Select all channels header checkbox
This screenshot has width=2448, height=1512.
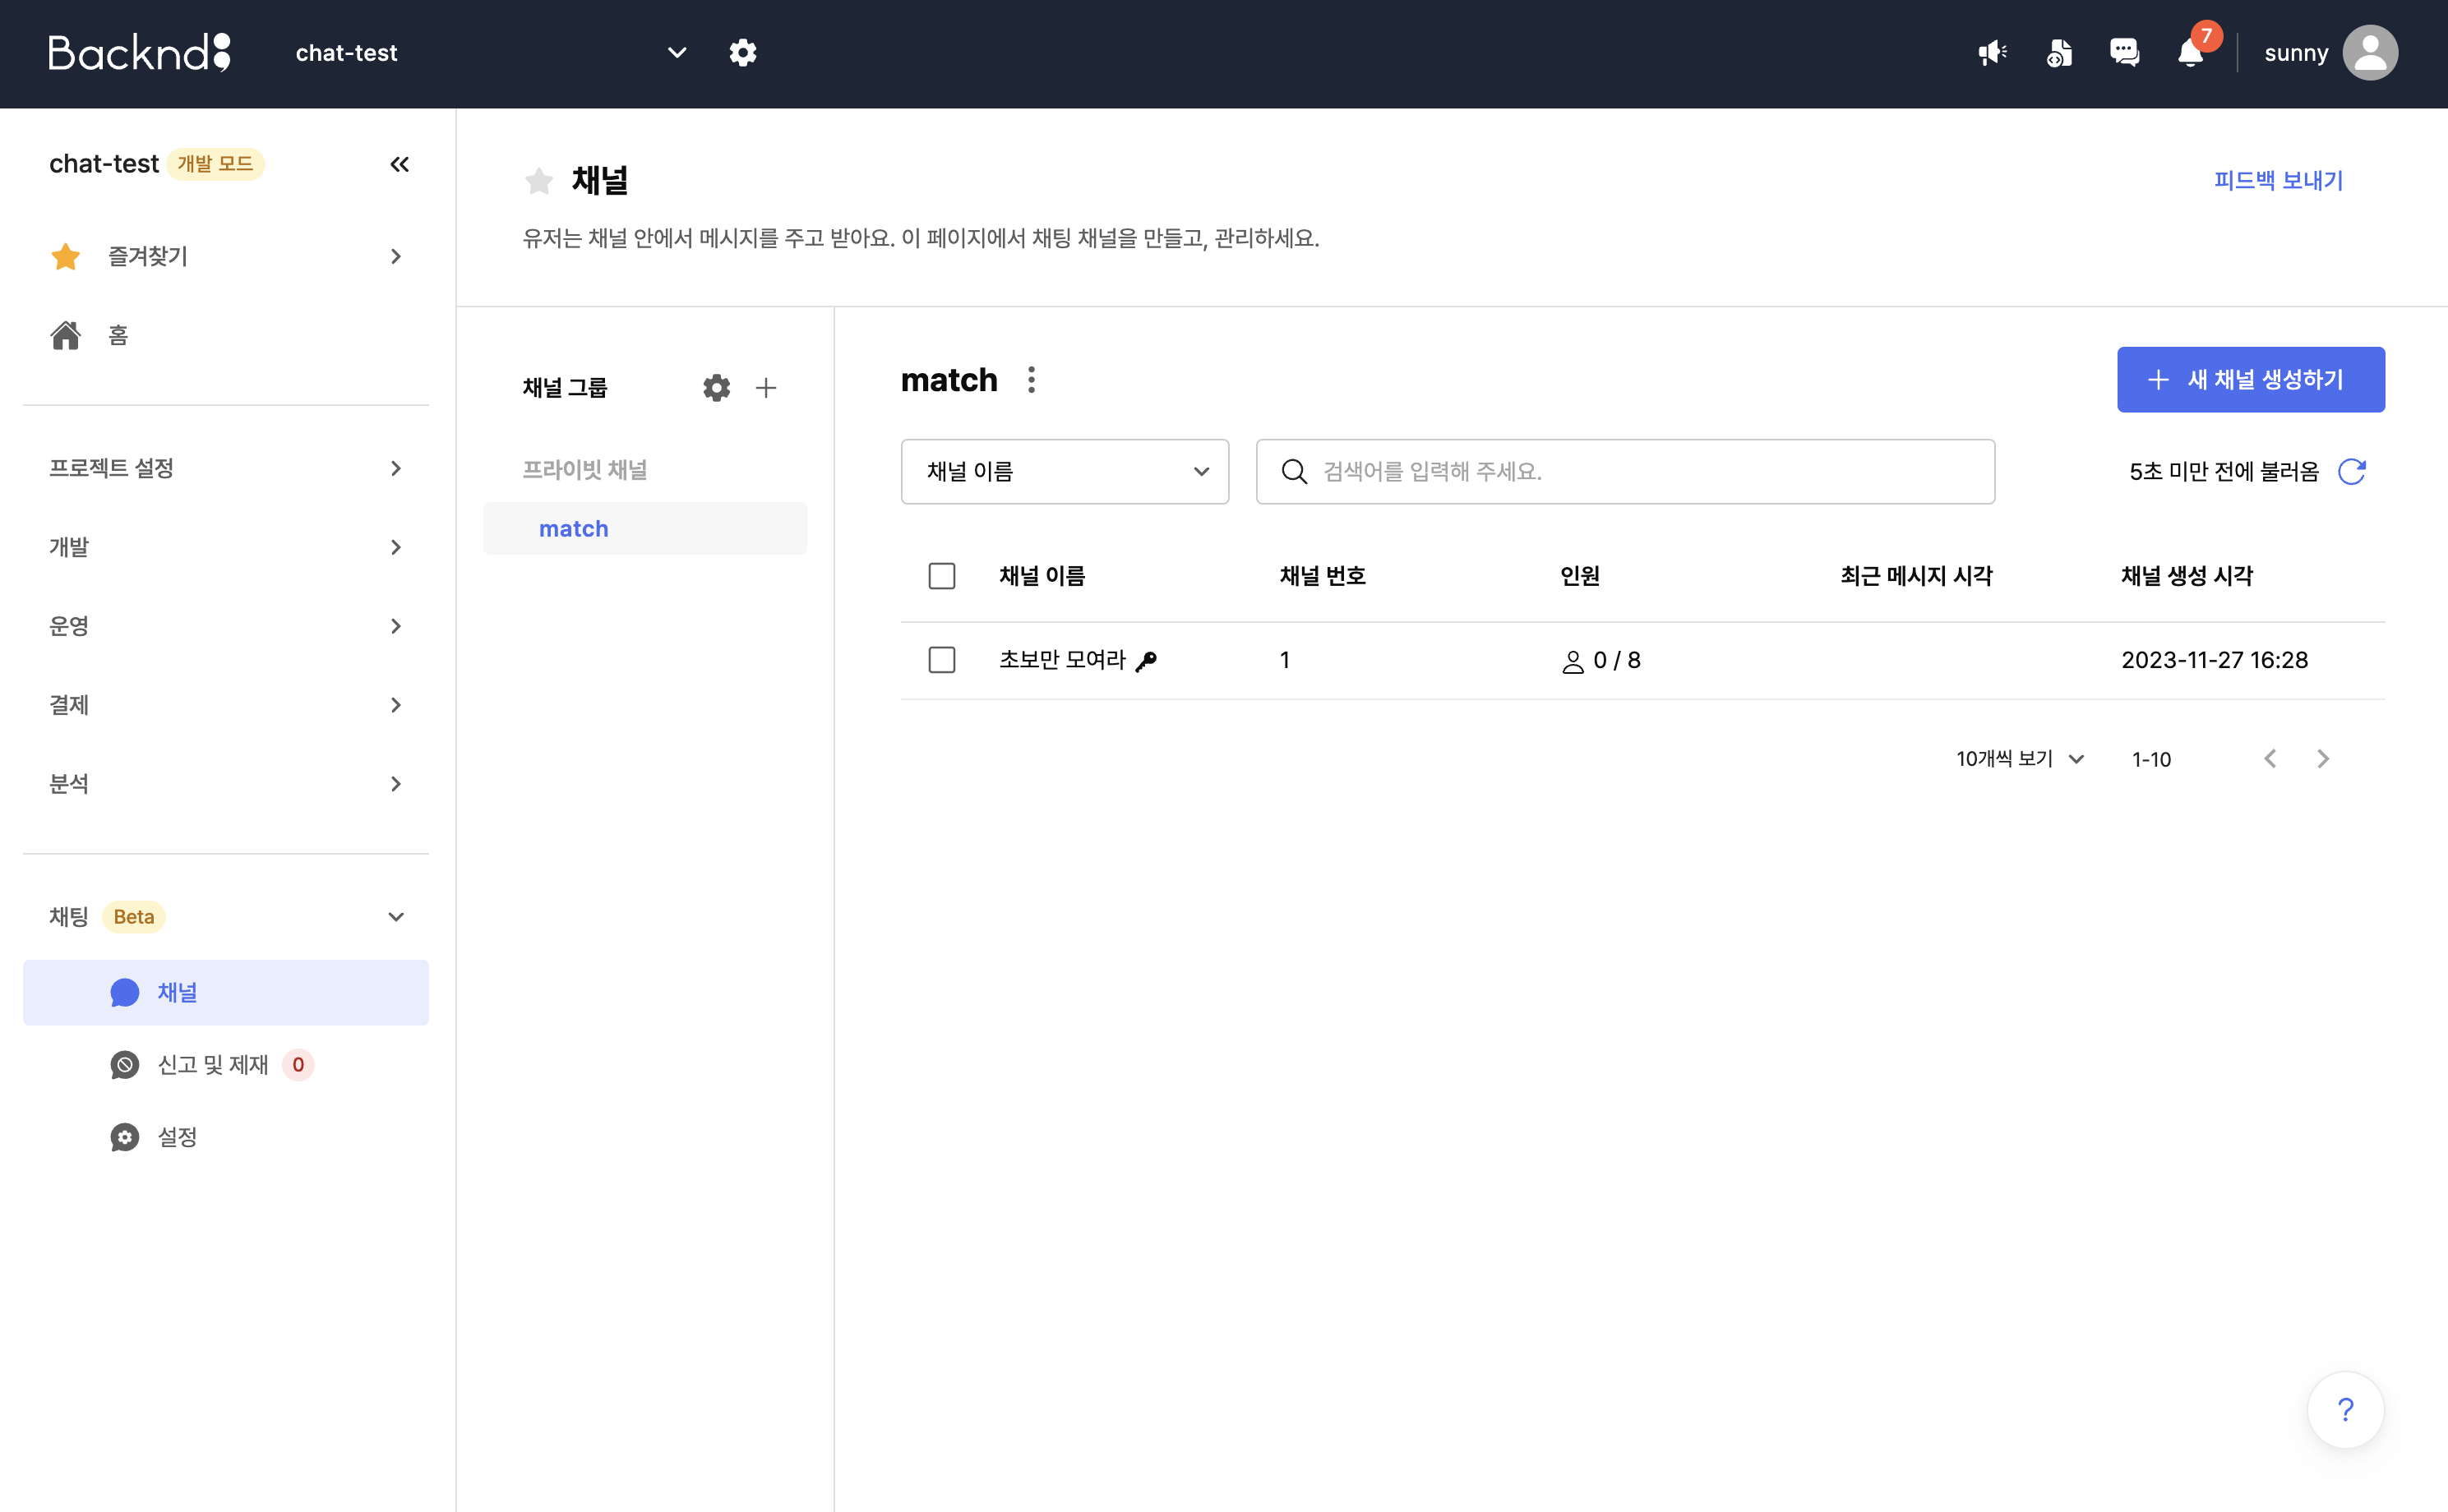coord(942,576)
